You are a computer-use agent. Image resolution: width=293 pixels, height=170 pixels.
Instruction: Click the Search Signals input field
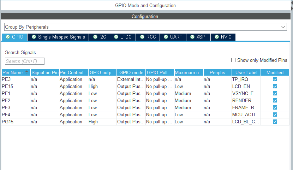tap(25, 61)
